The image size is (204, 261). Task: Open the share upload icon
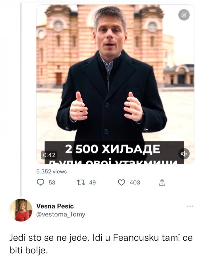(162, 182)
